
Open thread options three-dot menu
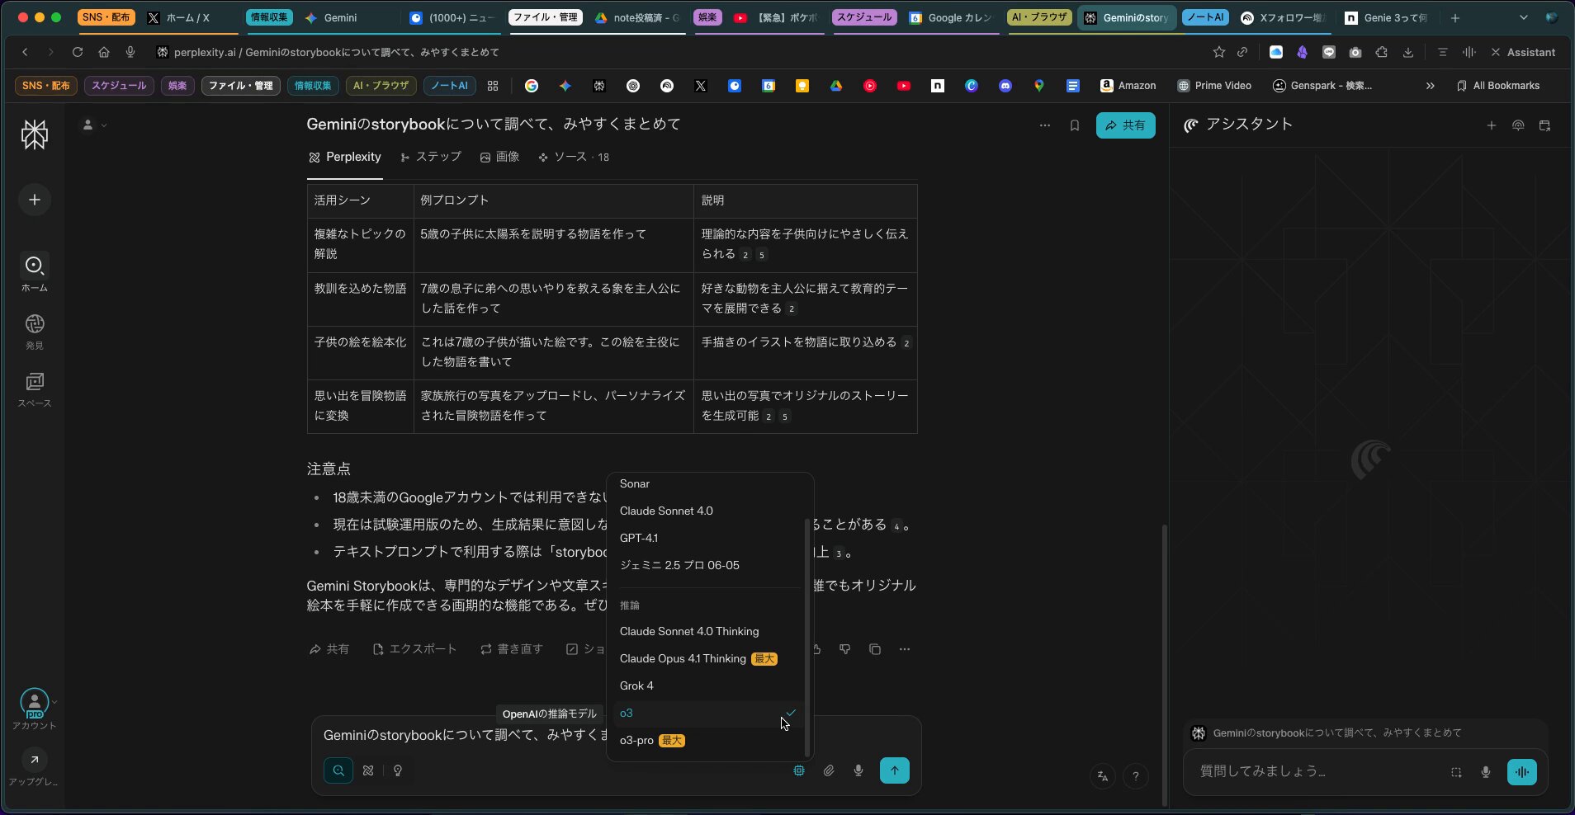point(1045,125)
